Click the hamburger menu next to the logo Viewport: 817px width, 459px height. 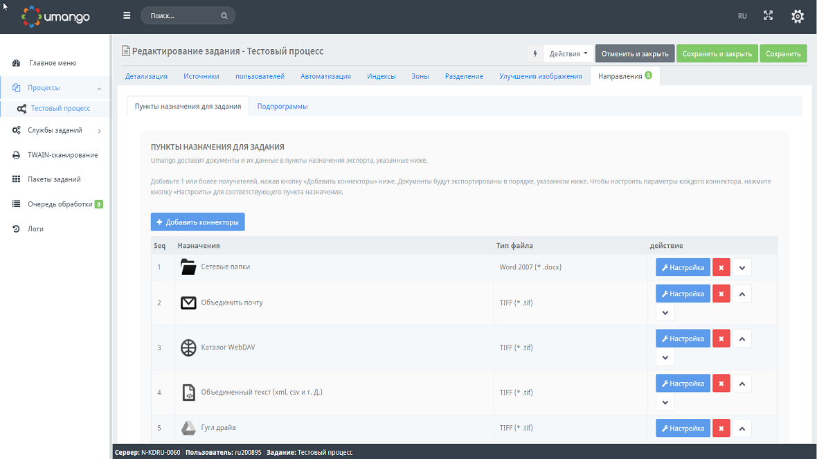coord(127,15)
